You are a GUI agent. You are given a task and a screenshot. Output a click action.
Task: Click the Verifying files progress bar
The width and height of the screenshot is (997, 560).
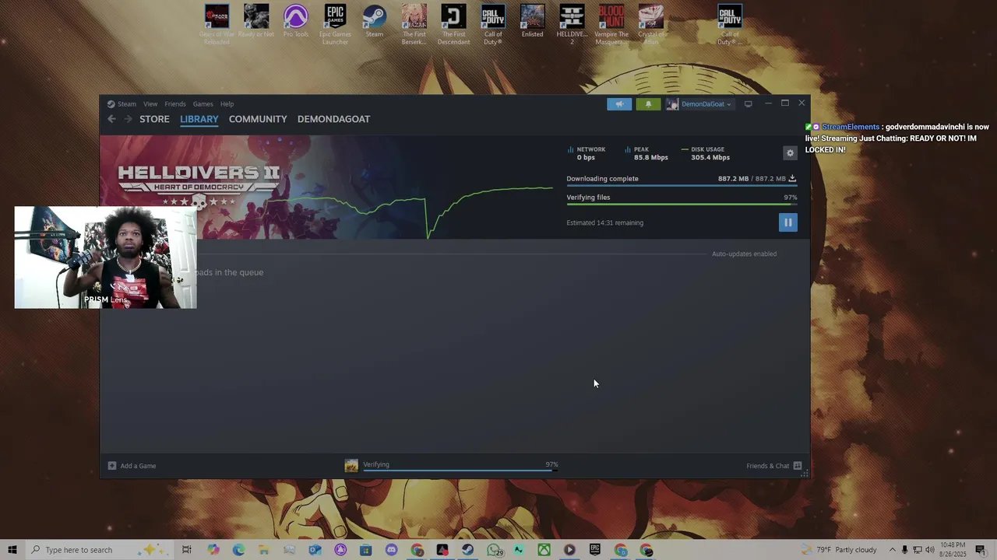tap(682, 205)
